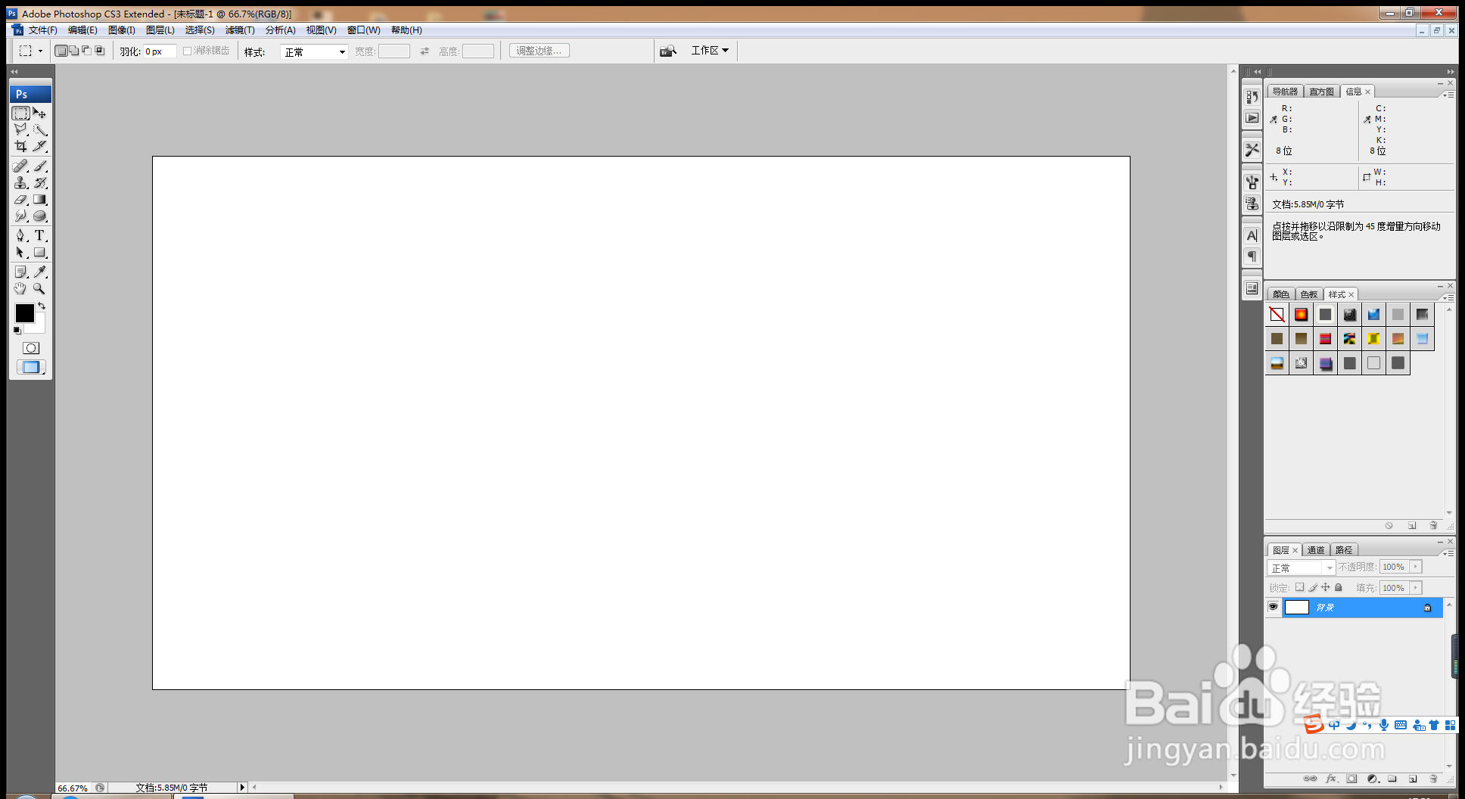
Task: Select the Path Selection tool
Action: [20, 253]
